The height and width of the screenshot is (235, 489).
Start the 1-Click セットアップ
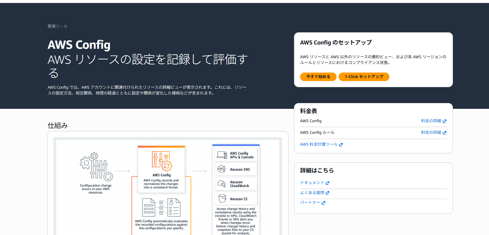364,77
